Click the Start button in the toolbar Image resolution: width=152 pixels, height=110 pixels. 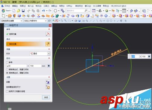tap(6, 11)
